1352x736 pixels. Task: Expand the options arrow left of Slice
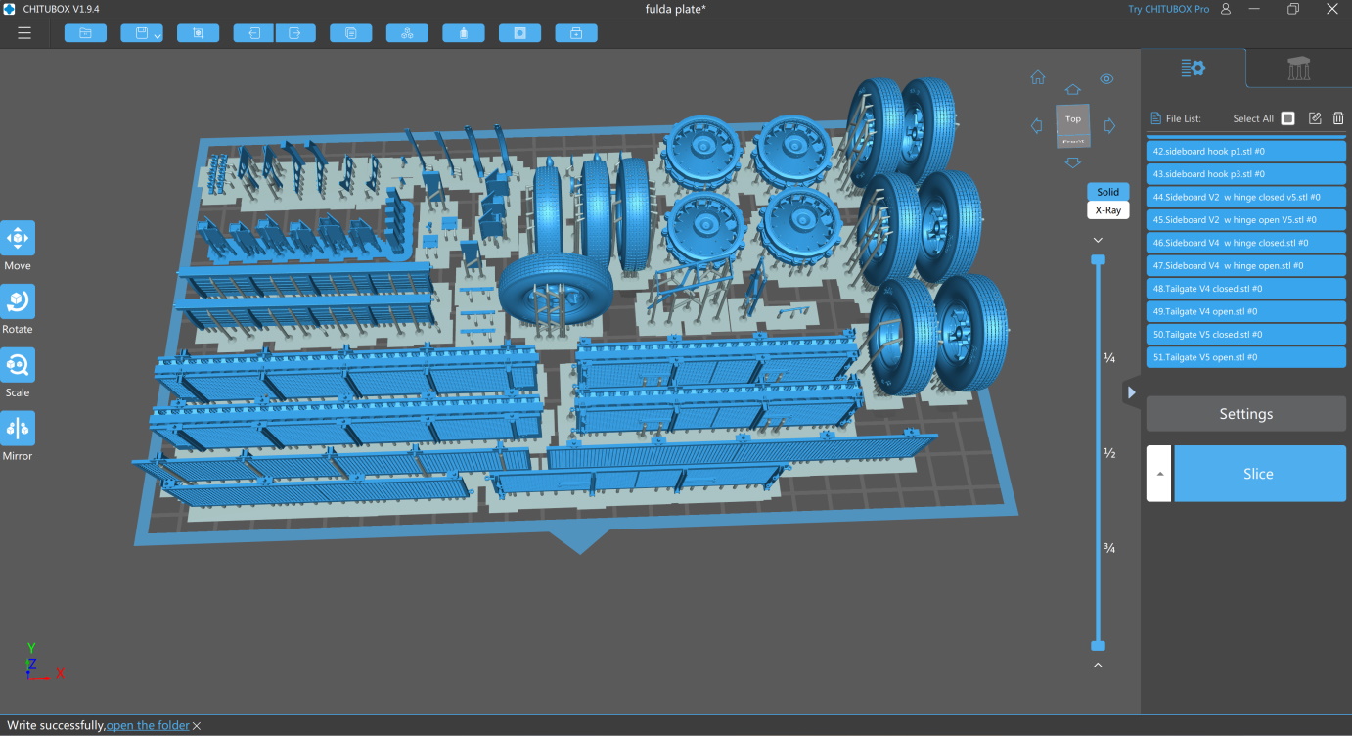[x=1159, y=474]
